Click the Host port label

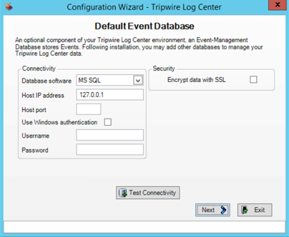pyautogui.click(x=34, y=110)
